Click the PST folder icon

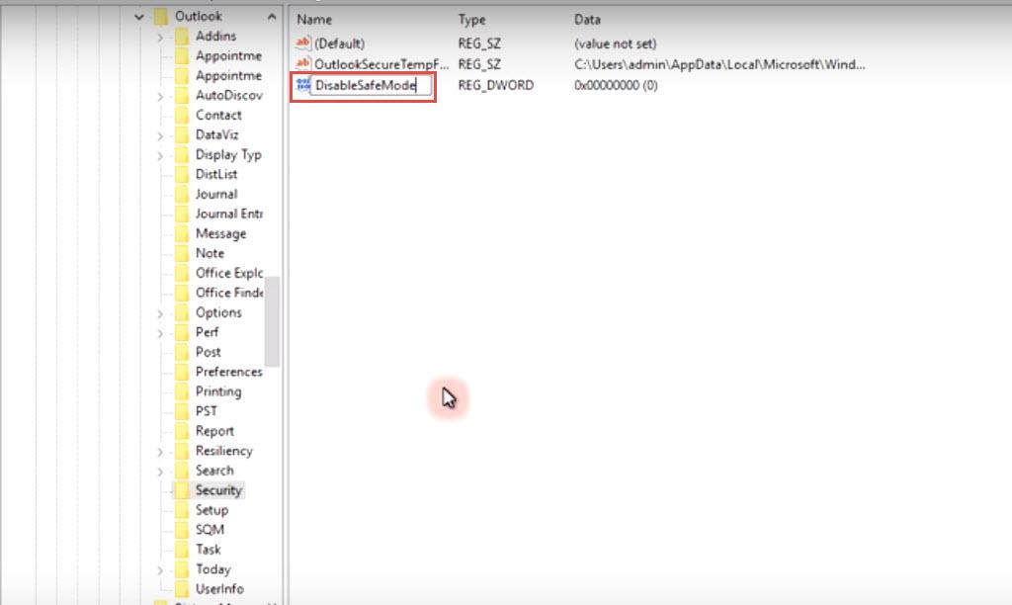coord(182,411)
